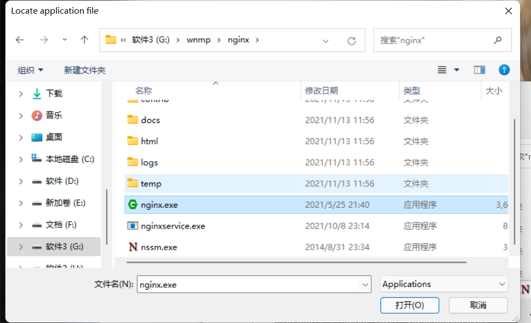531x323 pixels.
Task: Expand 桌面 tree node
Action: pyautogui.click(x=21, y=138)
